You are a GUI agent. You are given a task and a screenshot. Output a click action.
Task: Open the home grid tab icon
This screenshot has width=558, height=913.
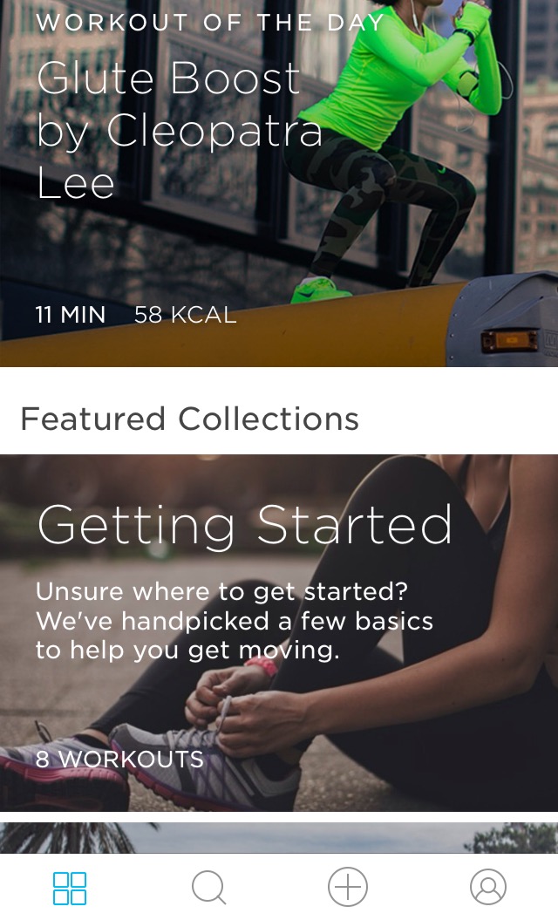(x=70, y=888)
